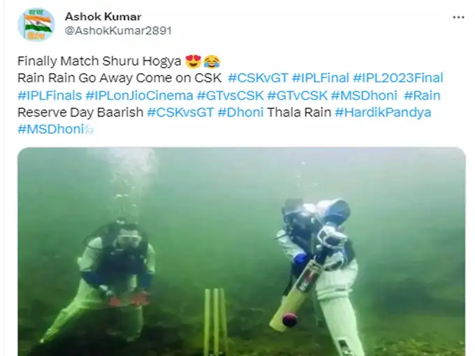Open the #MSDhoni hashtag after #GTvCSK
Image resolution: width=475 pixels, height=356 pixels.
pos(364,96)
